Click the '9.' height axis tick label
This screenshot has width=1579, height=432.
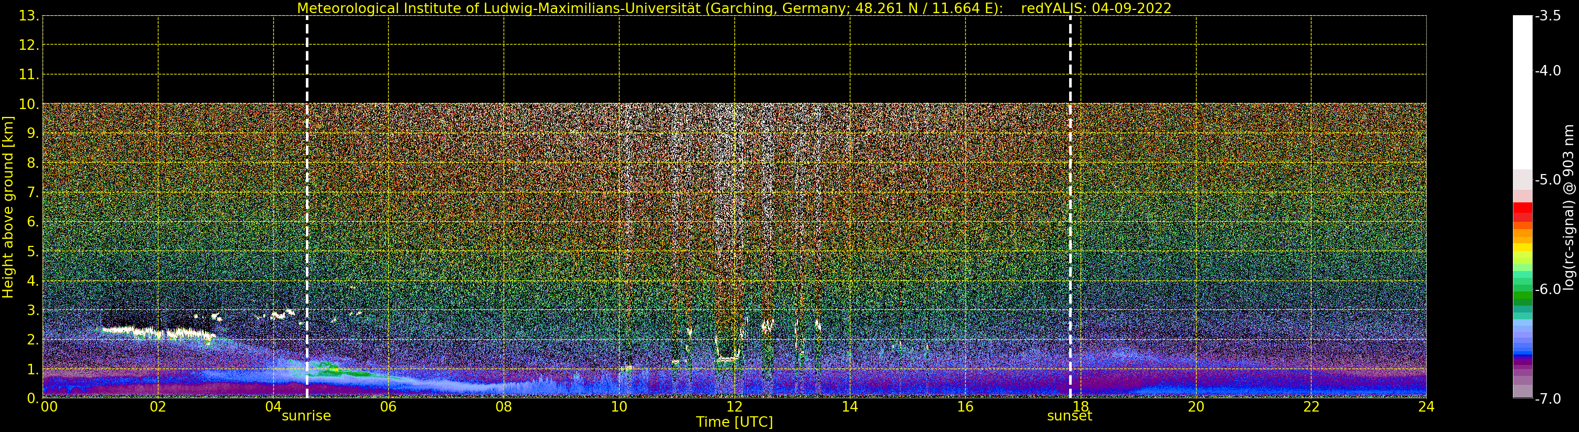pos(33,134)
